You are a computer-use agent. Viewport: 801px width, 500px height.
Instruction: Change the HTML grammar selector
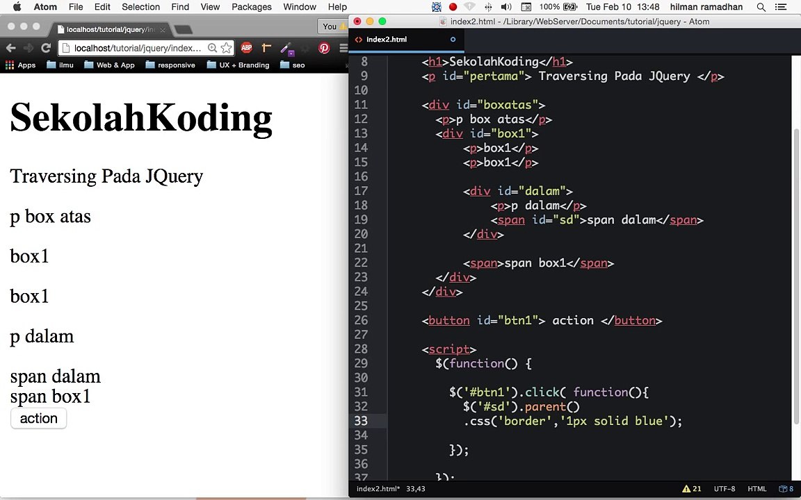click(x=757, y=489)
